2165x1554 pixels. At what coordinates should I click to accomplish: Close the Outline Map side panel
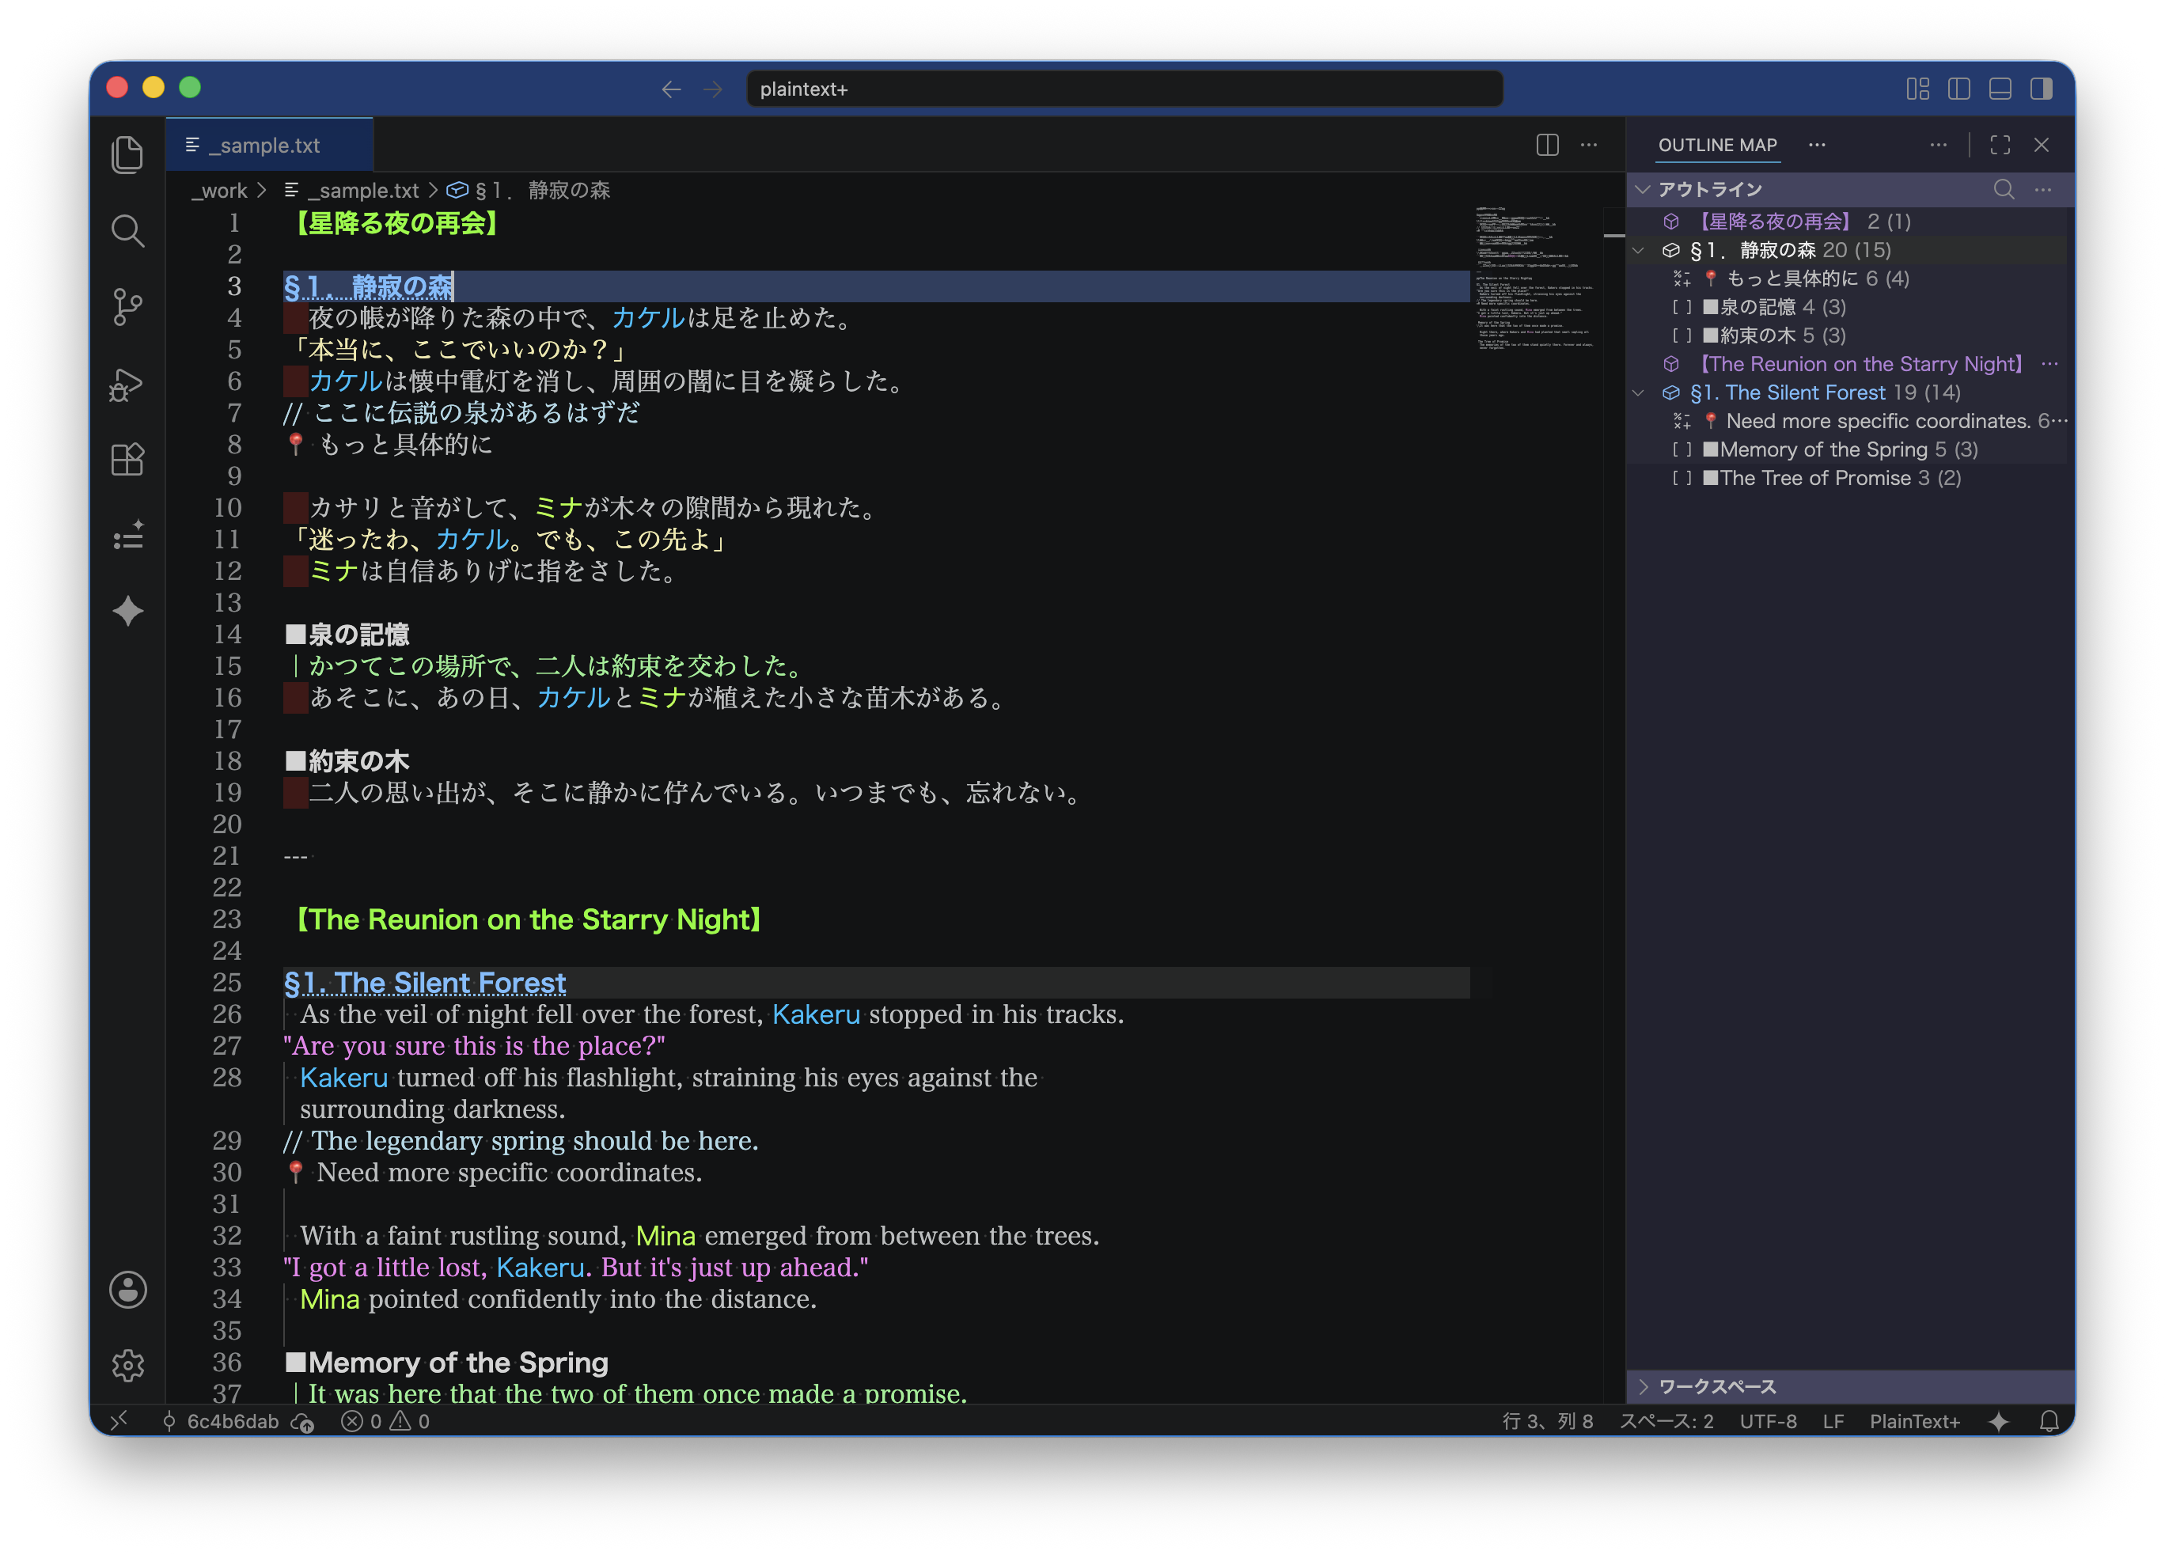click(x=2041, y=145)
